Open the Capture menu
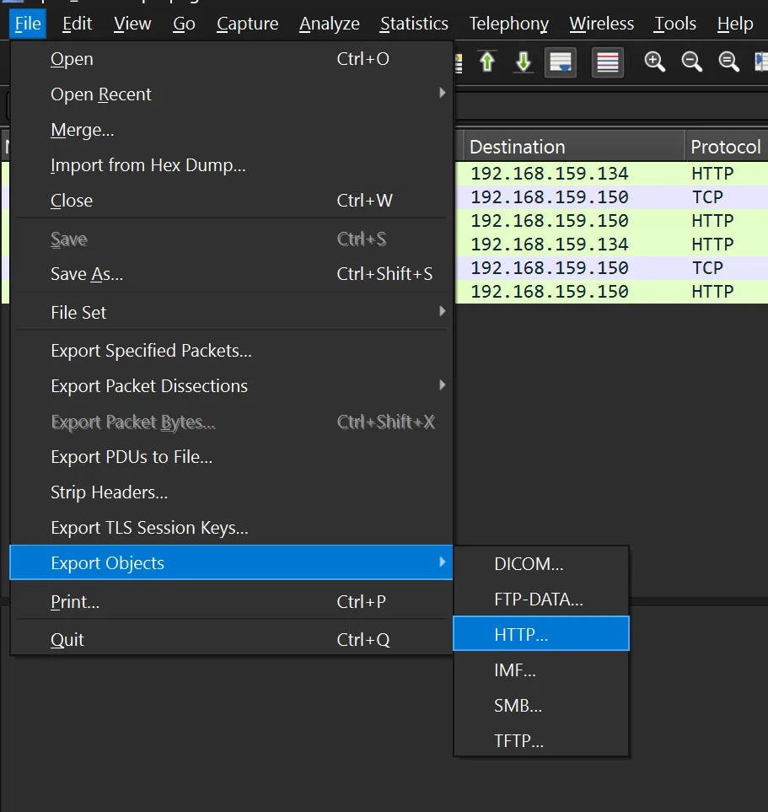768x812 pixels. (248, 24)
